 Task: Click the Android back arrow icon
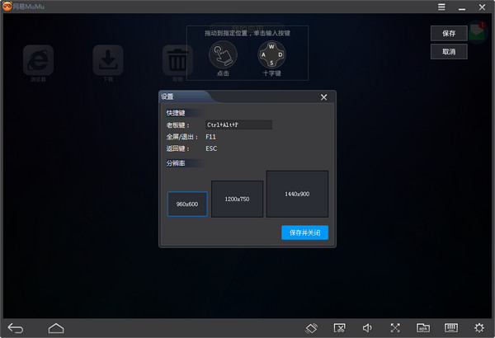point(16,328)
